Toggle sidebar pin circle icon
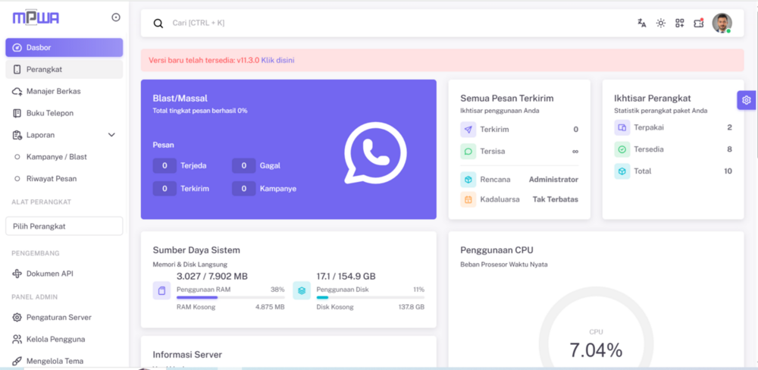Image resolution: width=758 pixels, height=370 pixels. coord(116,17)
